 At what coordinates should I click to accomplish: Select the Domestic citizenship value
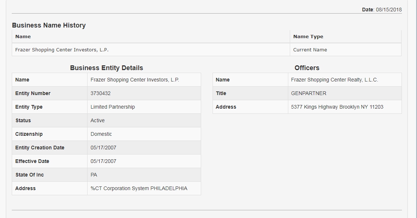(x=101, y=134)
